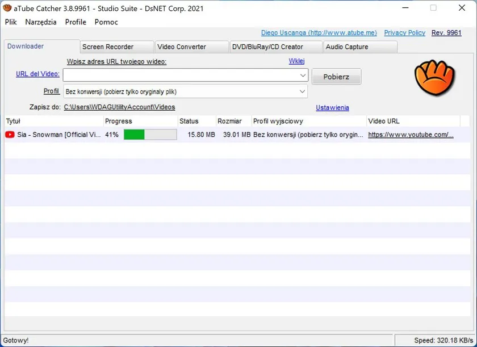Open the Pomoc menu
477x347 pixels.
106,22
